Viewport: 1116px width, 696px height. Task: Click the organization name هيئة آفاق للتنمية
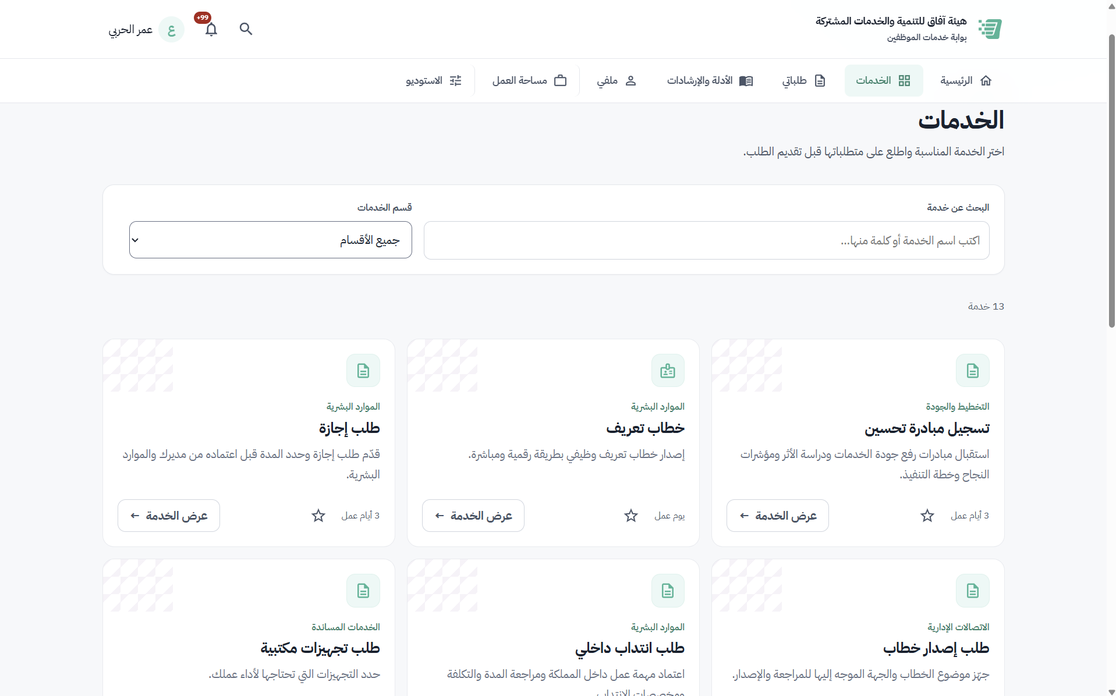[891, 21]
